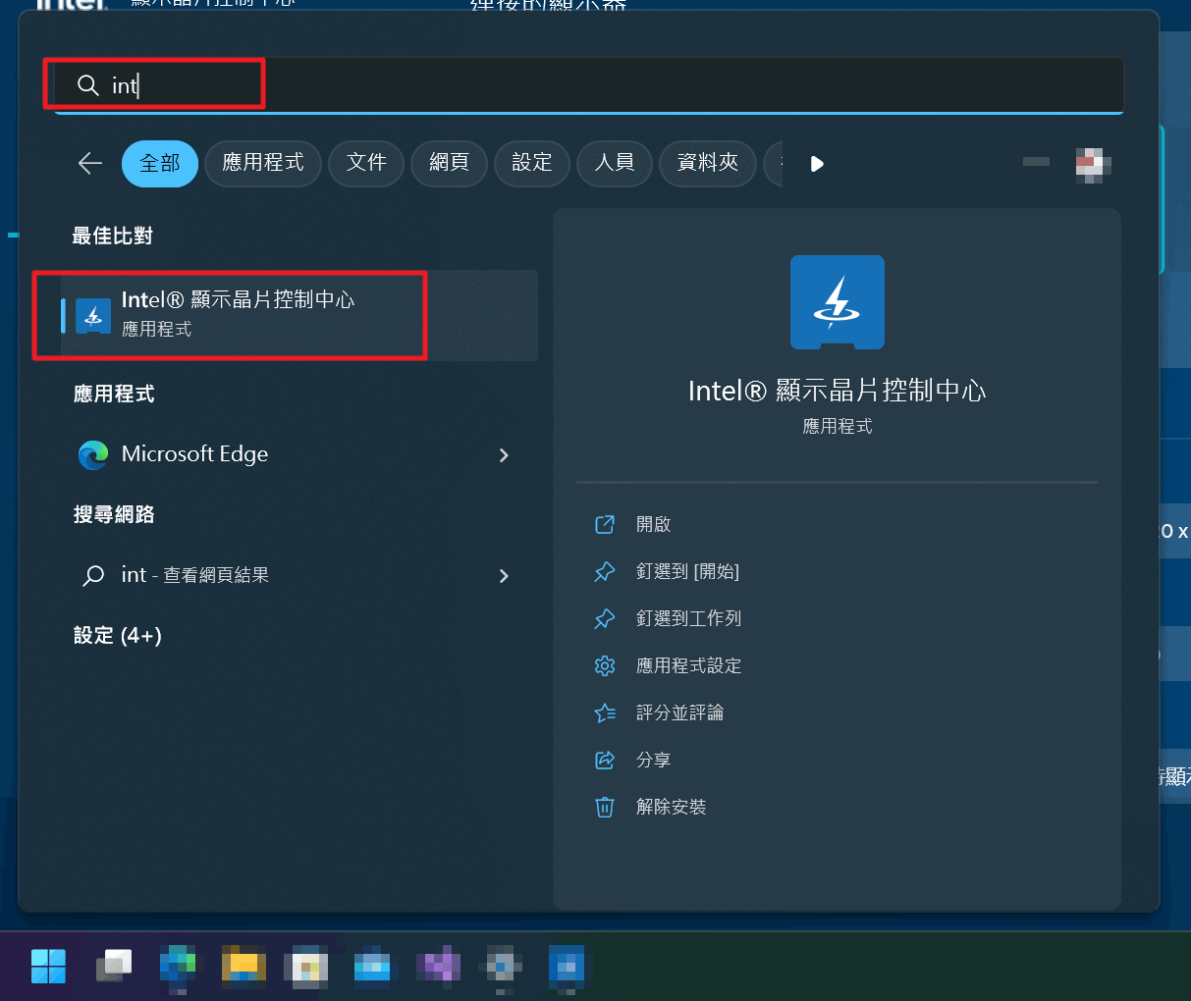Click the search box containing 'int'
Image resolution: width=1191 pixels, height=1001 pixels.
tap(589, 85)
